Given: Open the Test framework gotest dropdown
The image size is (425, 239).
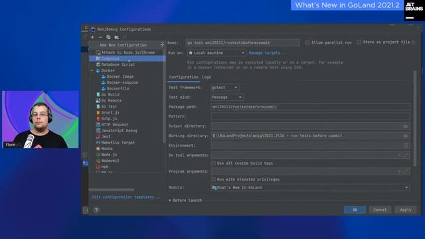Looking at the screenshot, I should [x=225, y=88].
